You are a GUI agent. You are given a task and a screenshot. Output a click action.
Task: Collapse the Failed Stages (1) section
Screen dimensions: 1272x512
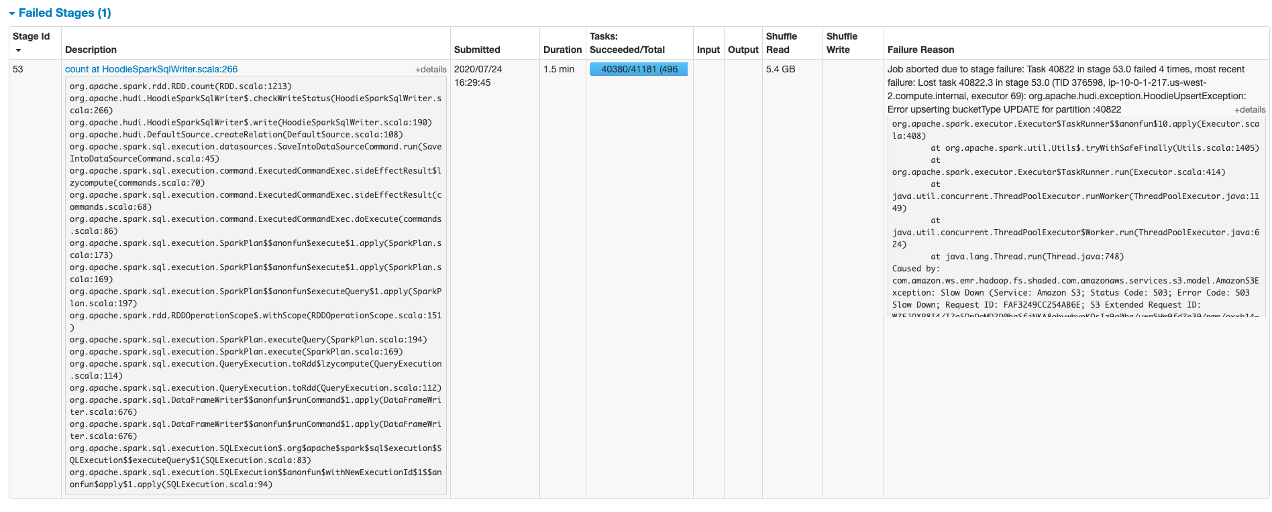point(60,13)
